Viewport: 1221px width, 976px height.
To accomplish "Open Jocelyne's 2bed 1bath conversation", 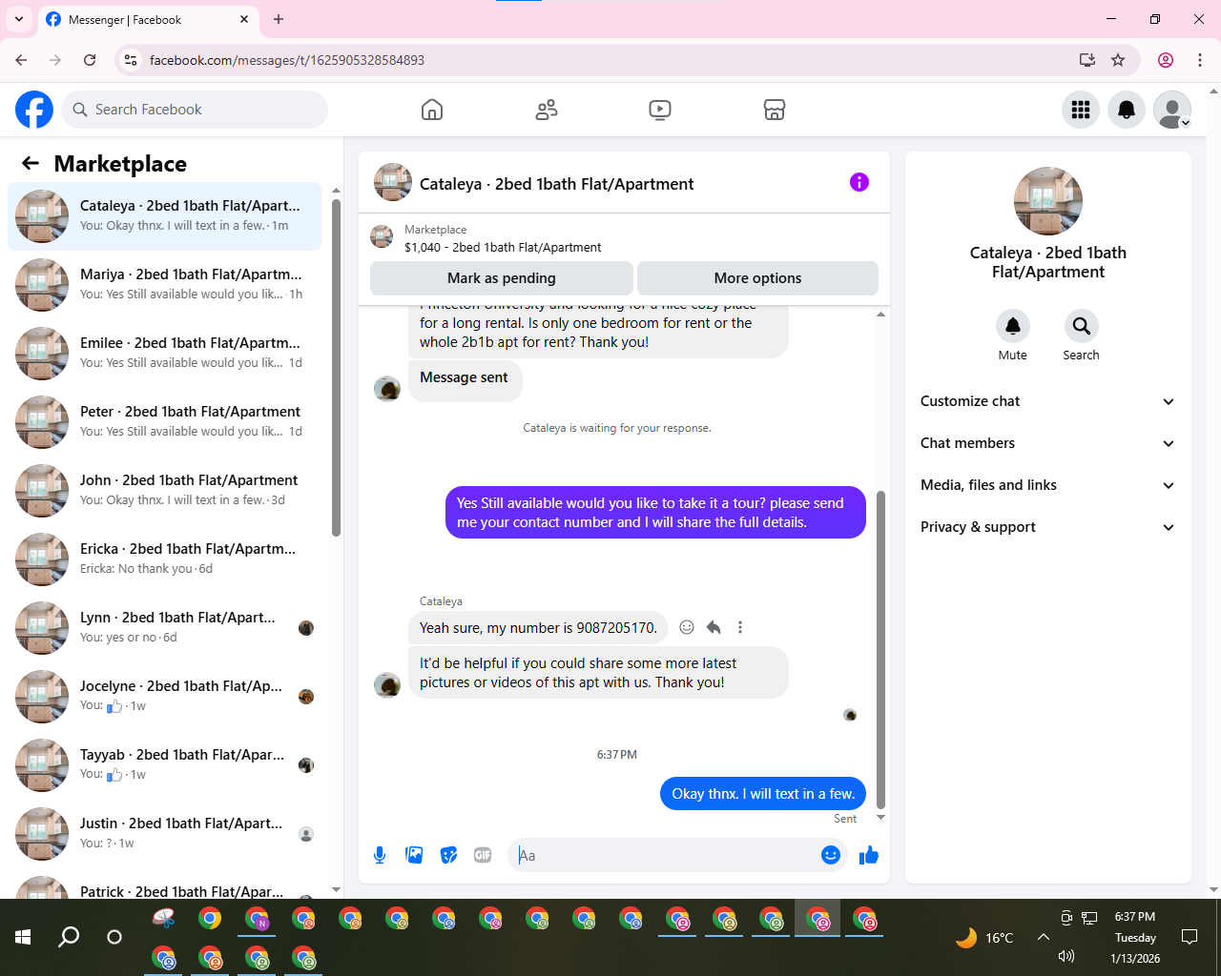I will (x=165, y=697).
